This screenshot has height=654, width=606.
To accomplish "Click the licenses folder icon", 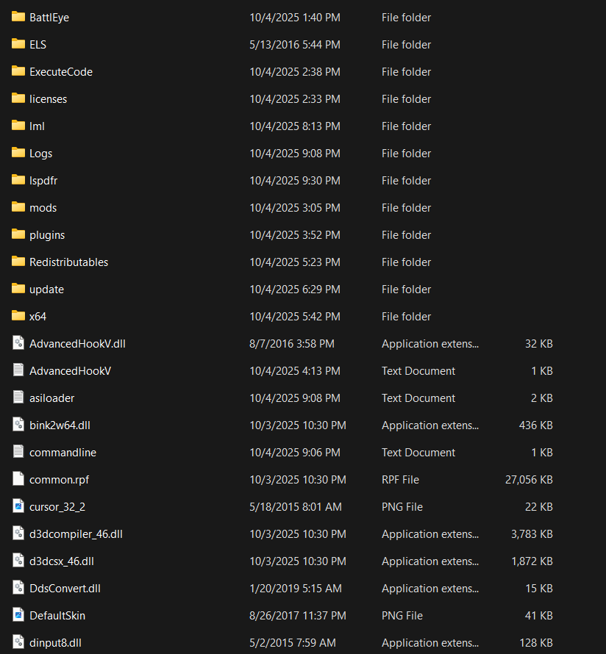I will (x=18, y=98).
